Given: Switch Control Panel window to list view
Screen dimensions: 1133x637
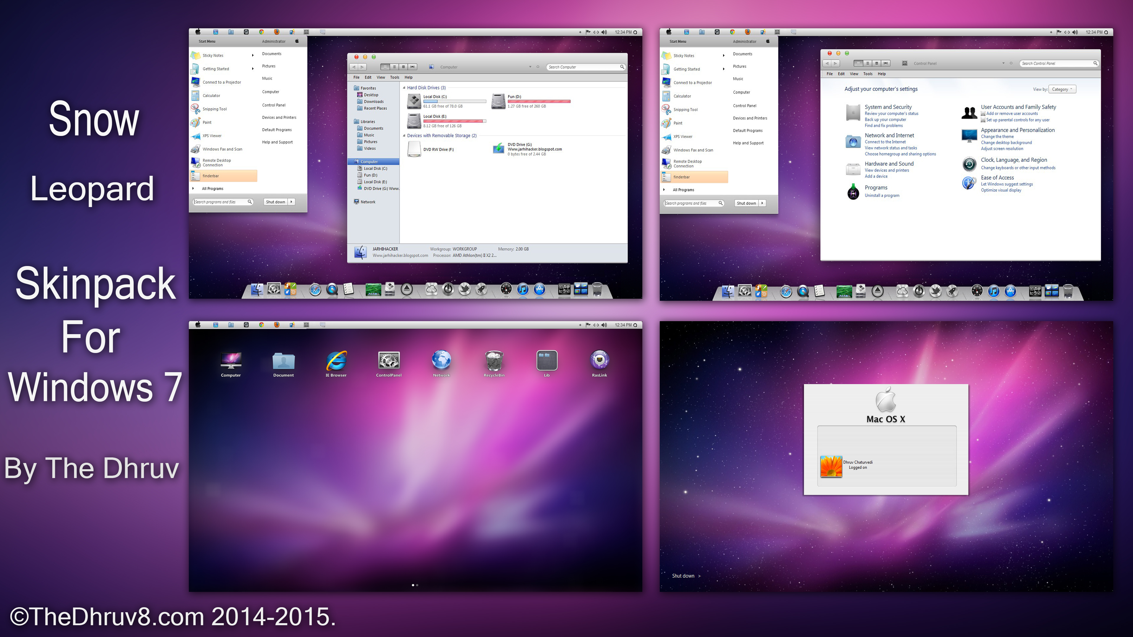Looking at the screenshot, I should coord(867,63).
